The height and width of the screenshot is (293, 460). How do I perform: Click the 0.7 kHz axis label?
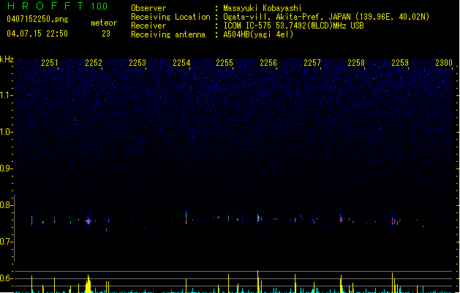coord(6,242)
